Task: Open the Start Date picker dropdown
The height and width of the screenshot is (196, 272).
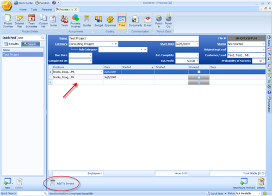Action: [x=197, y=44]
